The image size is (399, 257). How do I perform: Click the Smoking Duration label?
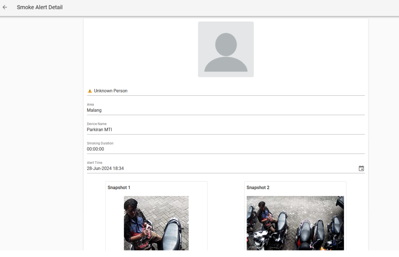[x=100, y=143]
